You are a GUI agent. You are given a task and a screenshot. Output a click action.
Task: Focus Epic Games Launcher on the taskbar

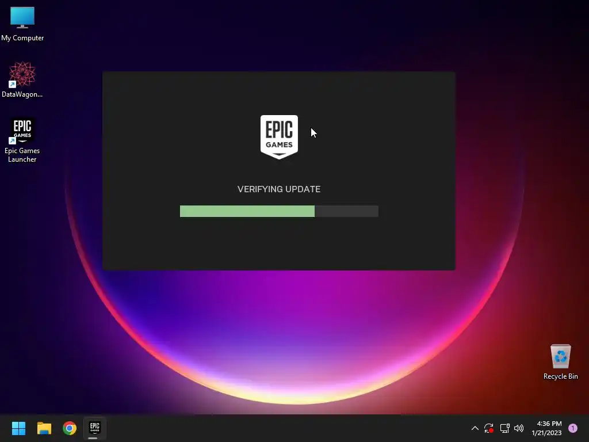pyautogui.click(x=95, y=428)
